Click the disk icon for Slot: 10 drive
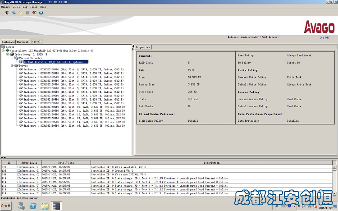The image size is (338, 211). coord(21,107)
